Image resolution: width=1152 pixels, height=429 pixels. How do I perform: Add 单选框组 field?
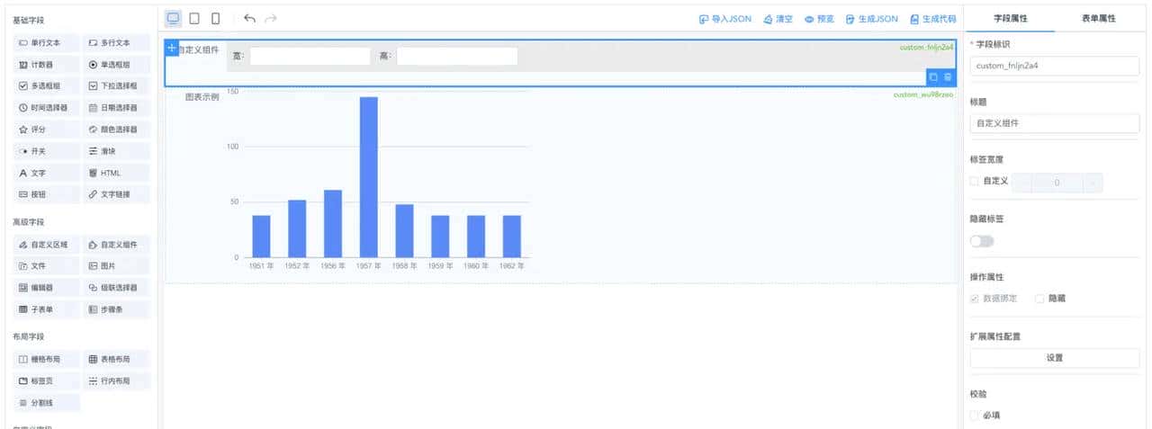(x=116, y=65)
